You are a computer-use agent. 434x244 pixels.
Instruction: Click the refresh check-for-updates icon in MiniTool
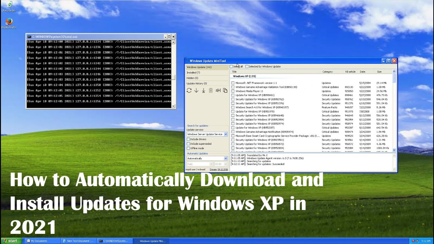click(189, 90)
